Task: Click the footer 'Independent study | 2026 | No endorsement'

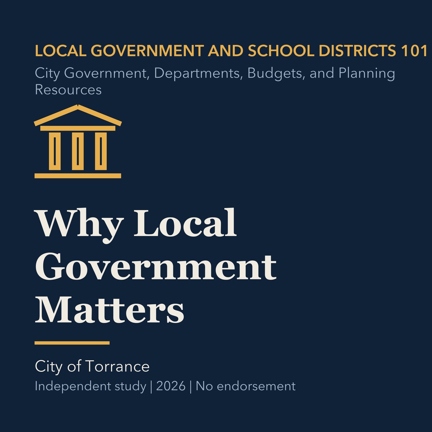Action: click(x=165, y=386)
